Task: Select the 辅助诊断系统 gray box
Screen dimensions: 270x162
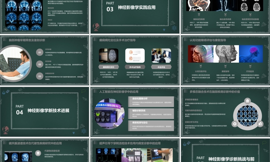Action: coord(151,114)
